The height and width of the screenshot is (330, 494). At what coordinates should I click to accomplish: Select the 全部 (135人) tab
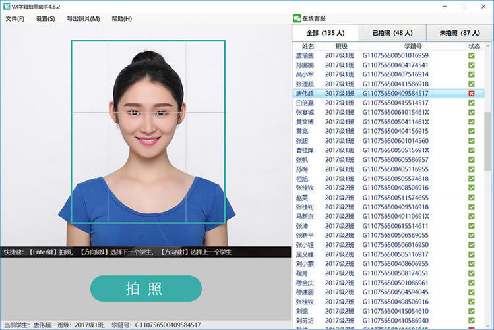[x=324, y=32]
